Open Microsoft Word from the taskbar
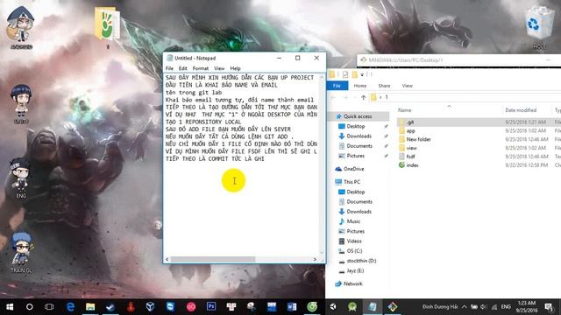 pos(292,307)
